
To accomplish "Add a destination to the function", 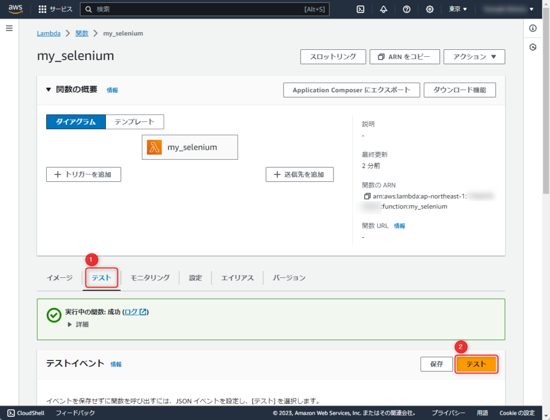I will coord(300,174).
